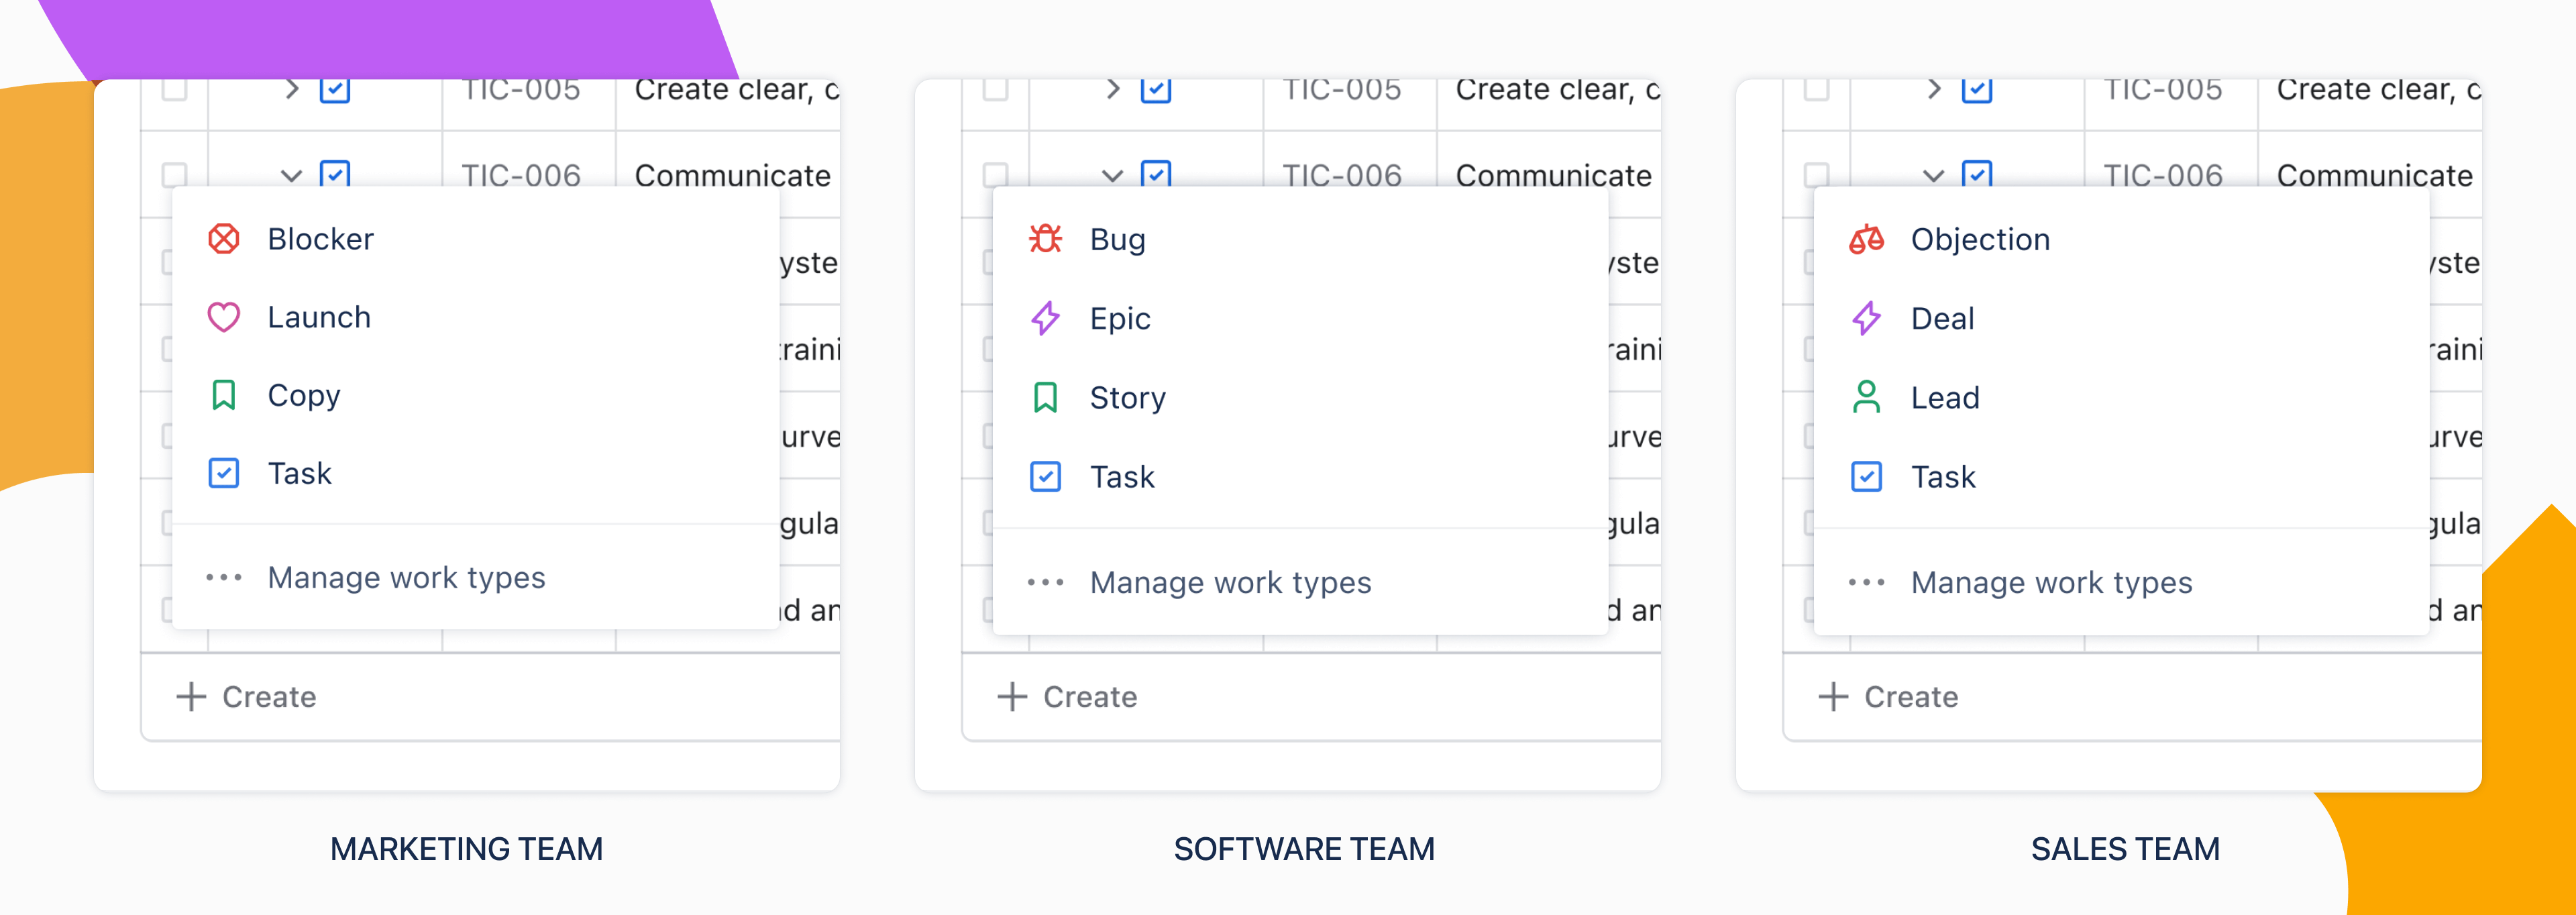
Task: Click Communicate summary in Marketing panel
Action: (x=733, y=175)
